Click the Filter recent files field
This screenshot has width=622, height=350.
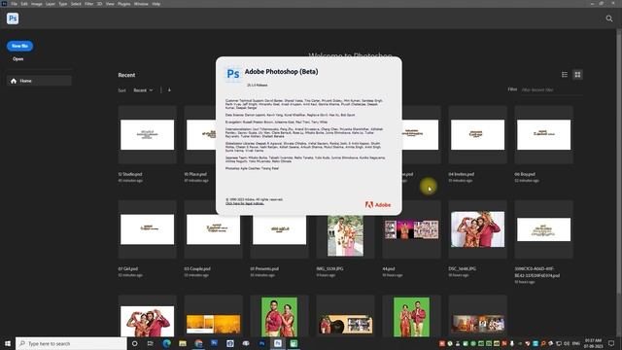point(551,90)
